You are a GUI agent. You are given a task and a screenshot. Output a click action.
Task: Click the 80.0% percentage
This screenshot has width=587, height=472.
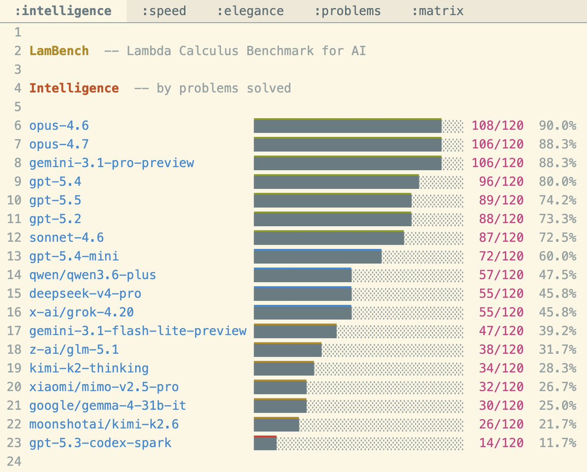(x=558, y=181)
